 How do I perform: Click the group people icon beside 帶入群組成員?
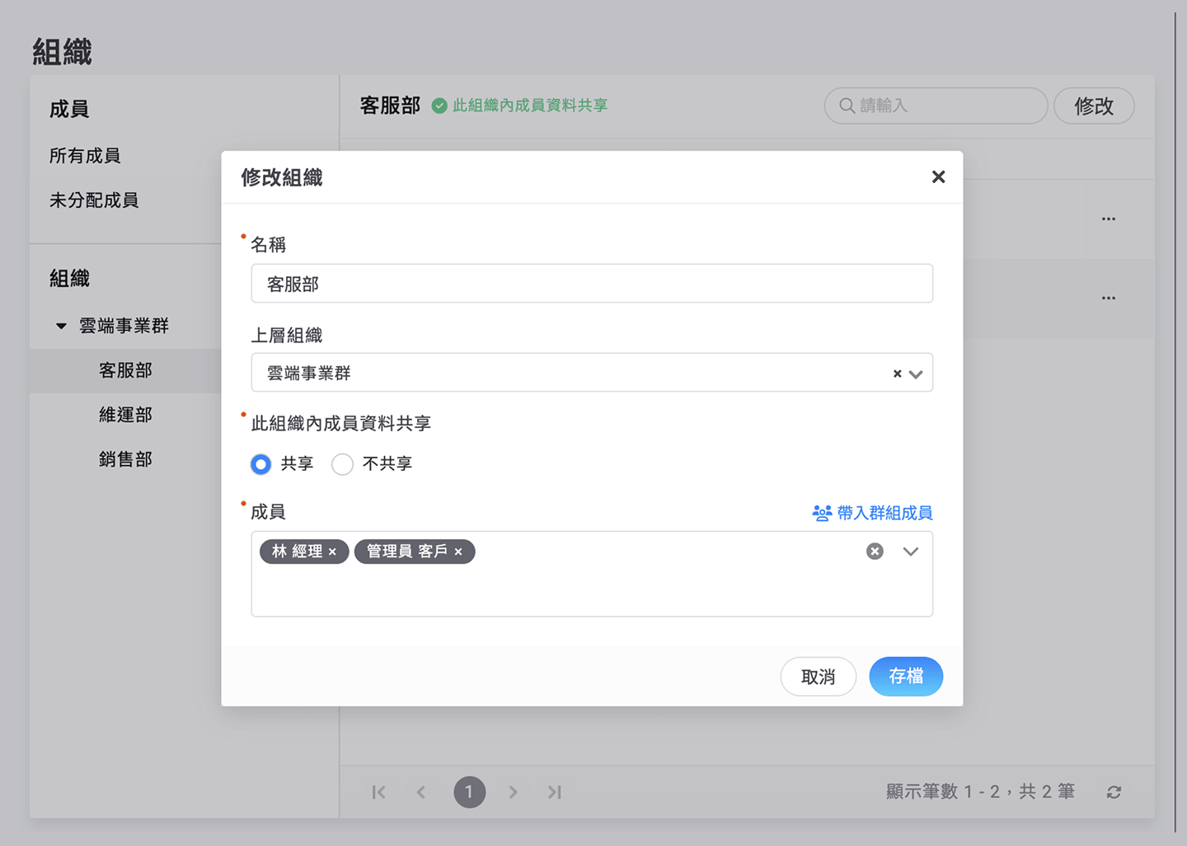click(x=821, y=512)
